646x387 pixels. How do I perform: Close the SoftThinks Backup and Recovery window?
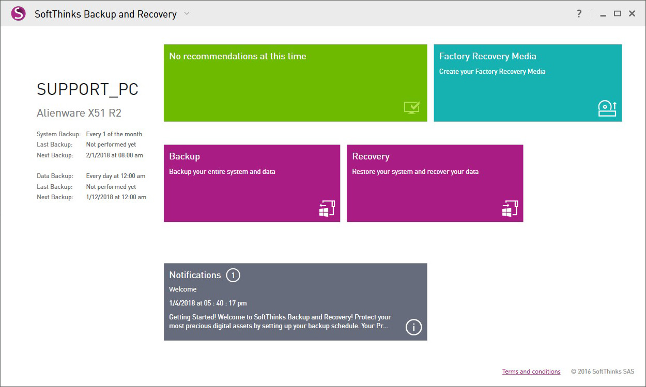pos(632,14)
